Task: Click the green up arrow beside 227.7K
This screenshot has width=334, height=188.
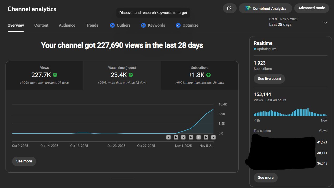Action: pos(55,75)
